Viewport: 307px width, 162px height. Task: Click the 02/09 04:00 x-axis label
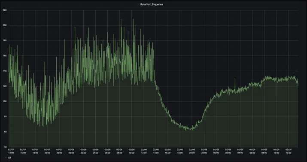pyautogui.click(x=240, y=151)
